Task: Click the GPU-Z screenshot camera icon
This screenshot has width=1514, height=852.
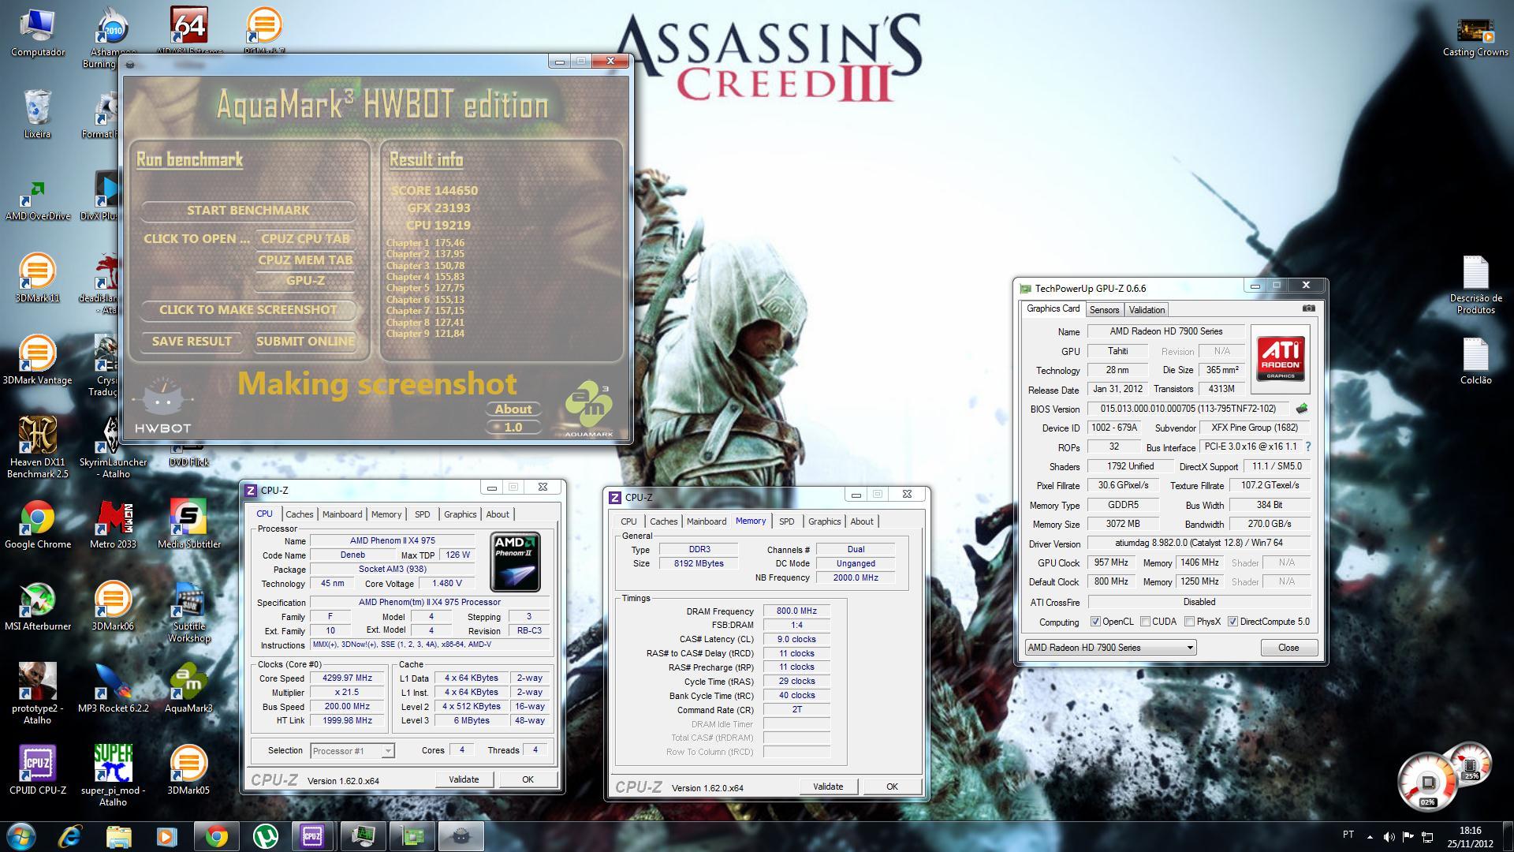Action: tap(1308, 308)
